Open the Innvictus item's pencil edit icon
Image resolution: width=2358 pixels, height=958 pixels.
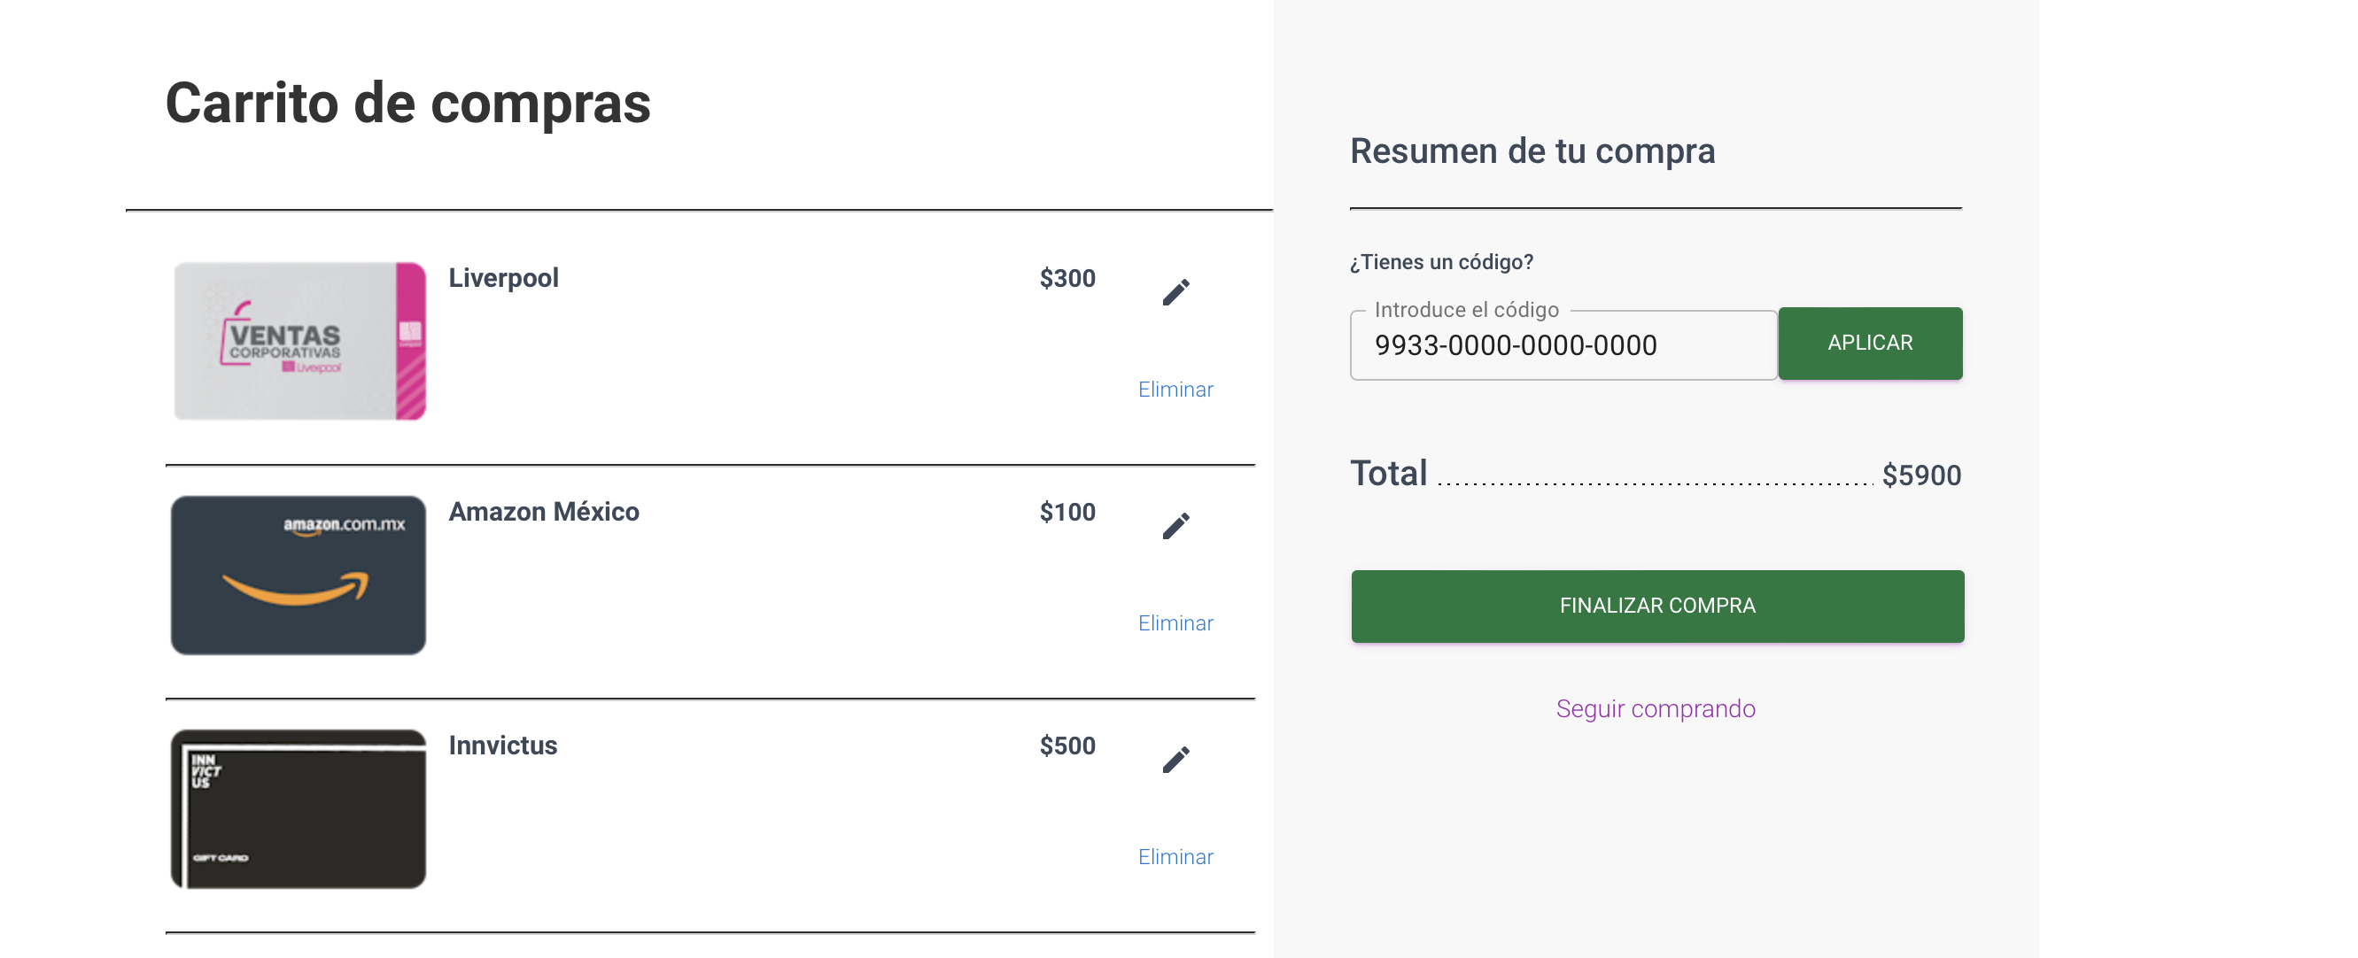(1175, 760)
